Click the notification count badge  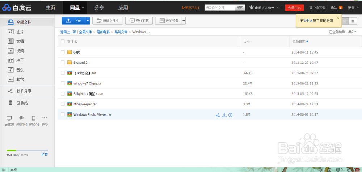341,8
